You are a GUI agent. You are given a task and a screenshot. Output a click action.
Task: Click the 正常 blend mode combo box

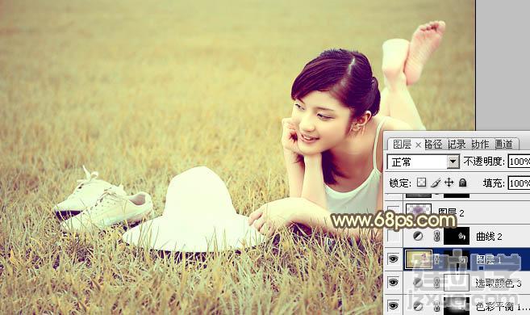coord(424,162)
